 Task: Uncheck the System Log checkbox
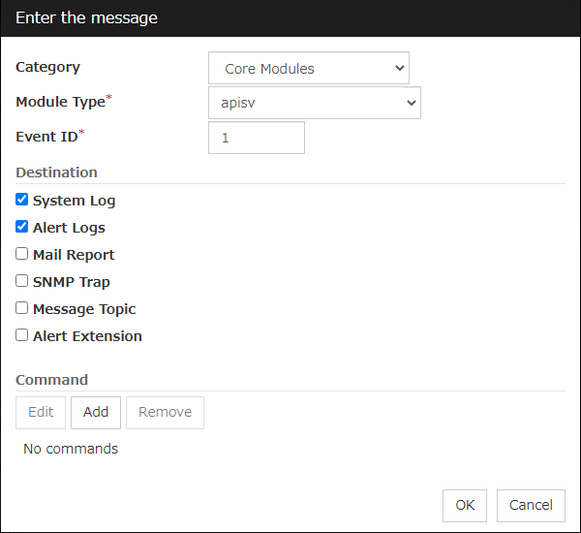pyautogui.click(x=22, y=201)
